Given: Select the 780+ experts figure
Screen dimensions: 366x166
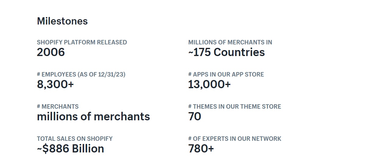Looking at the screenshot, I should [201, 149].
